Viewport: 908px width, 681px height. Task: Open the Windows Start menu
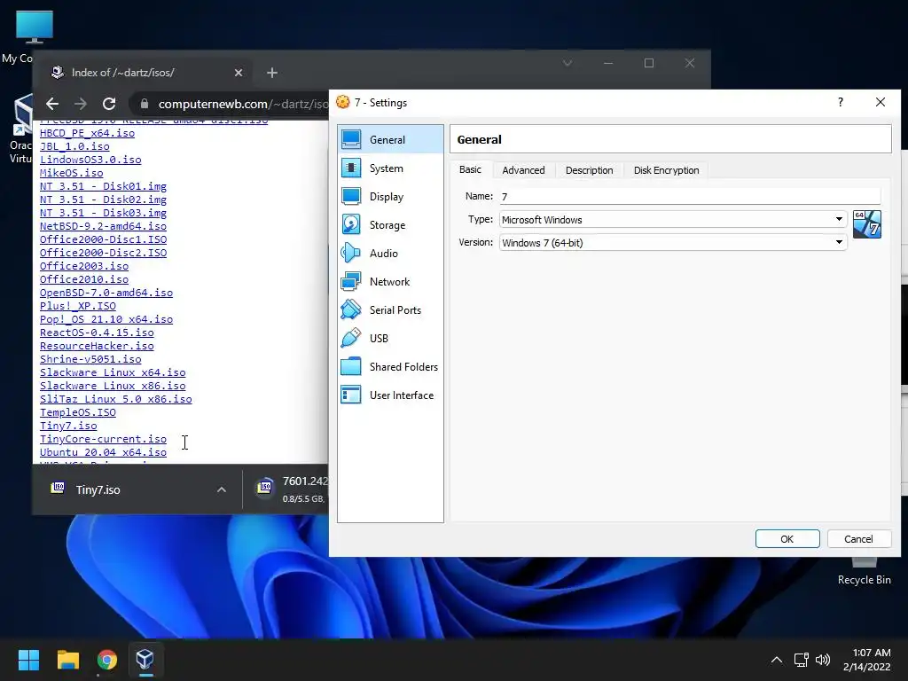(x=28, y=660)
